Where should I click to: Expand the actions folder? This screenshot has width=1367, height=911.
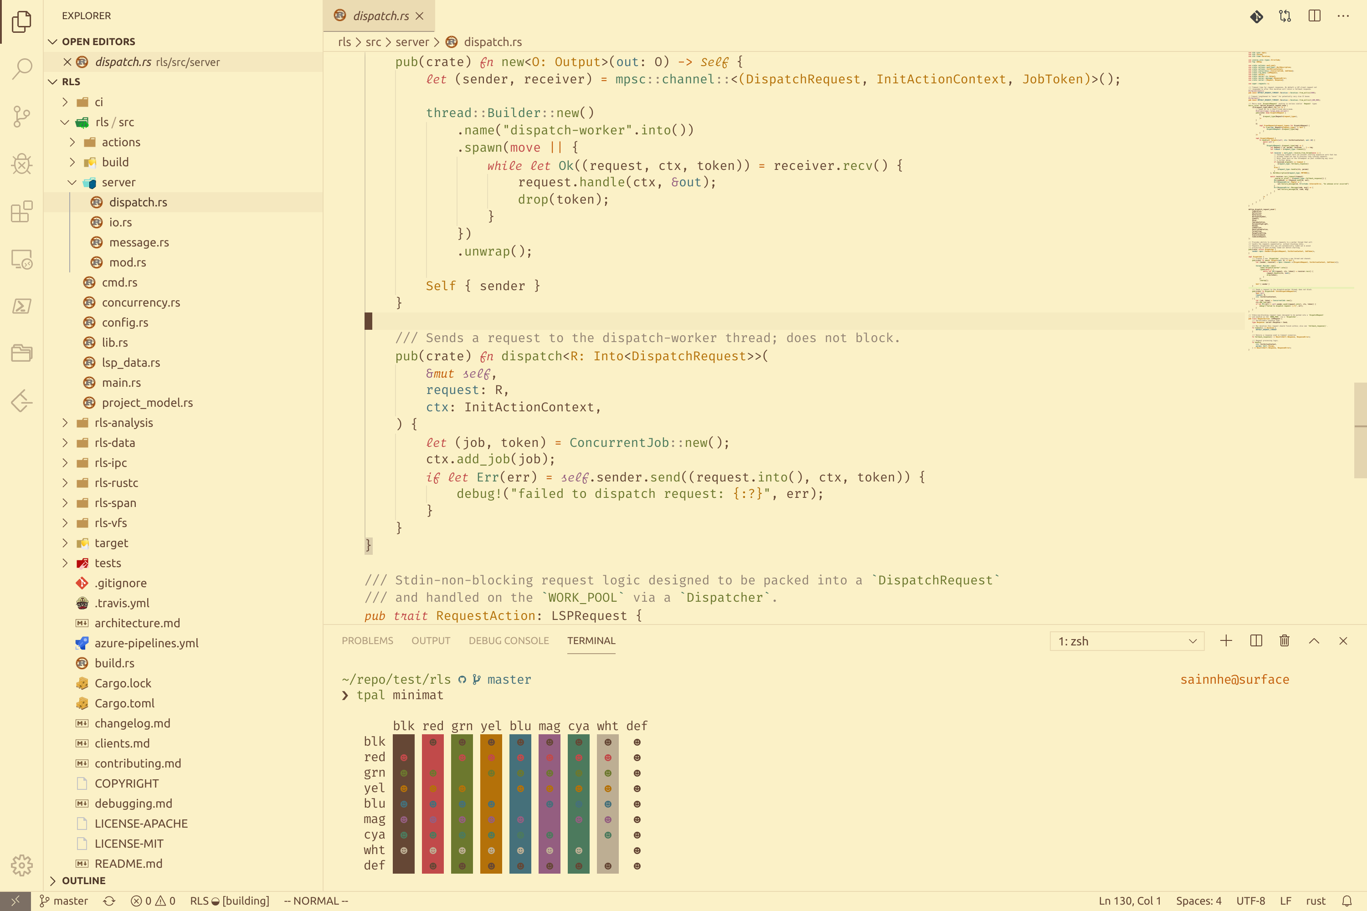tap(72, 142)
